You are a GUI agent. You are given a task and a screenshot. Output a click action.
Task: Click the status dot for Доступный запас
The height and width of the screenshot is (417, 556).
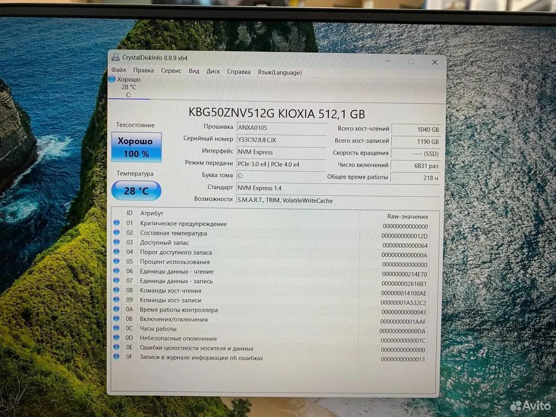[116, 242]
